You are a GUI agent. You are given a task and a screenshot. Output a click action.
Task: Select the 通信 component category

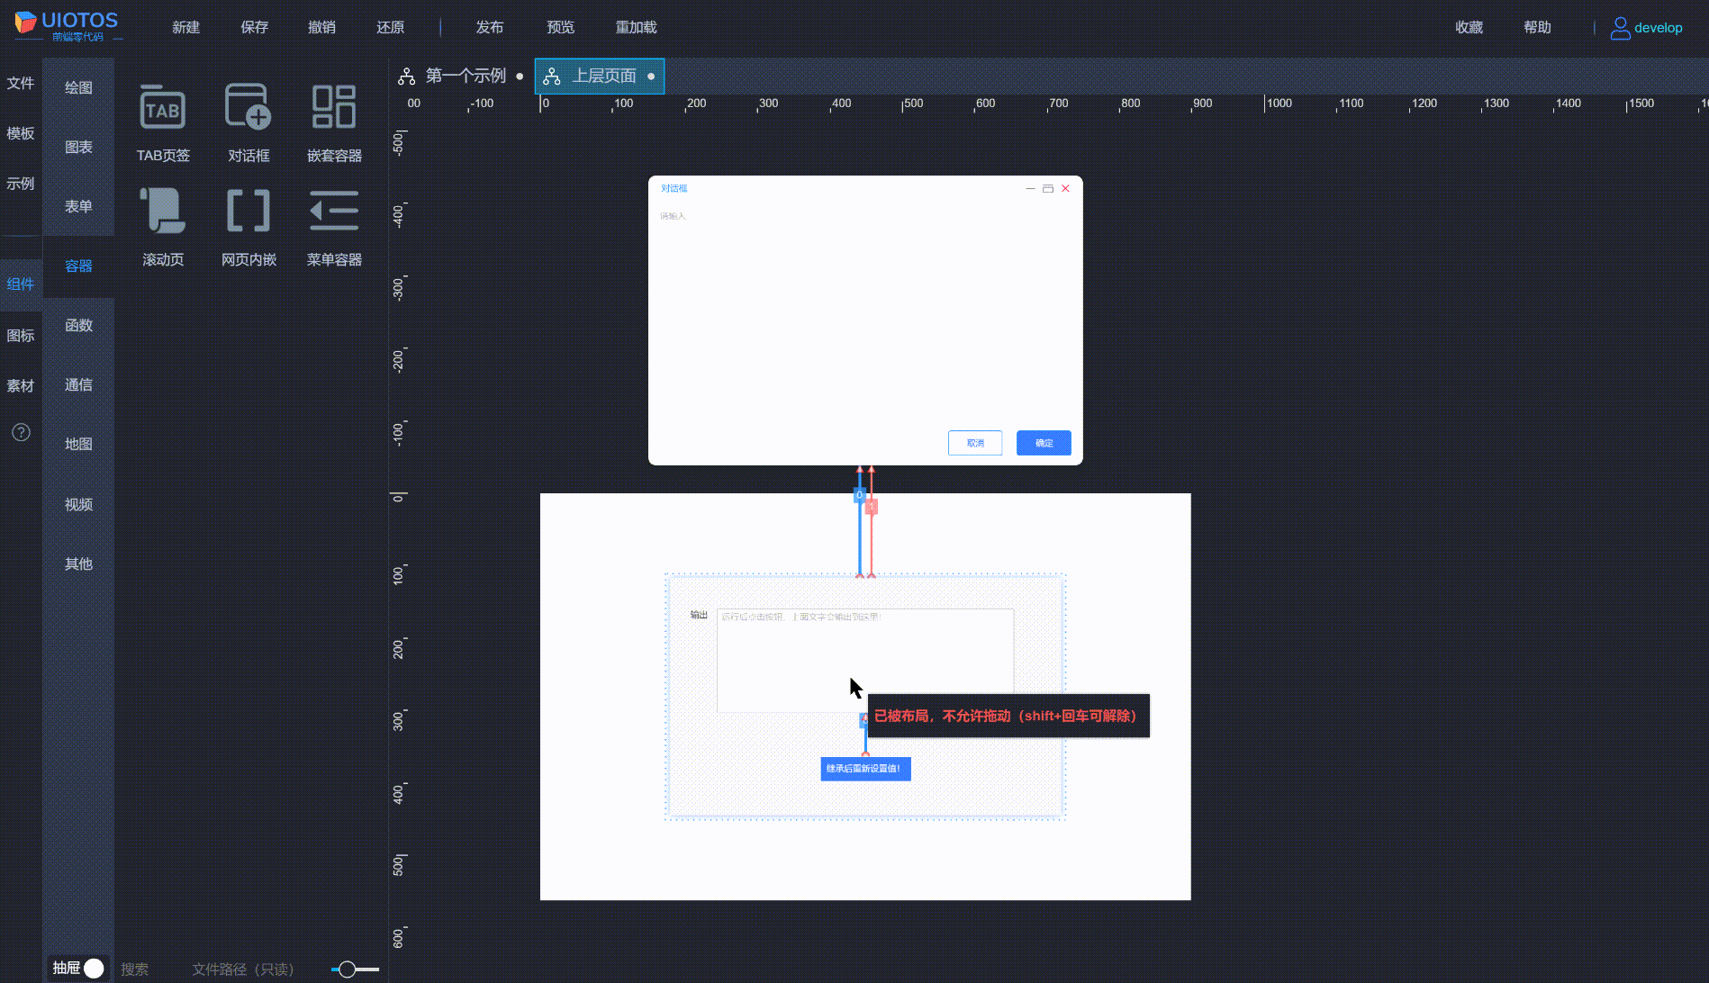click(78, 385)
